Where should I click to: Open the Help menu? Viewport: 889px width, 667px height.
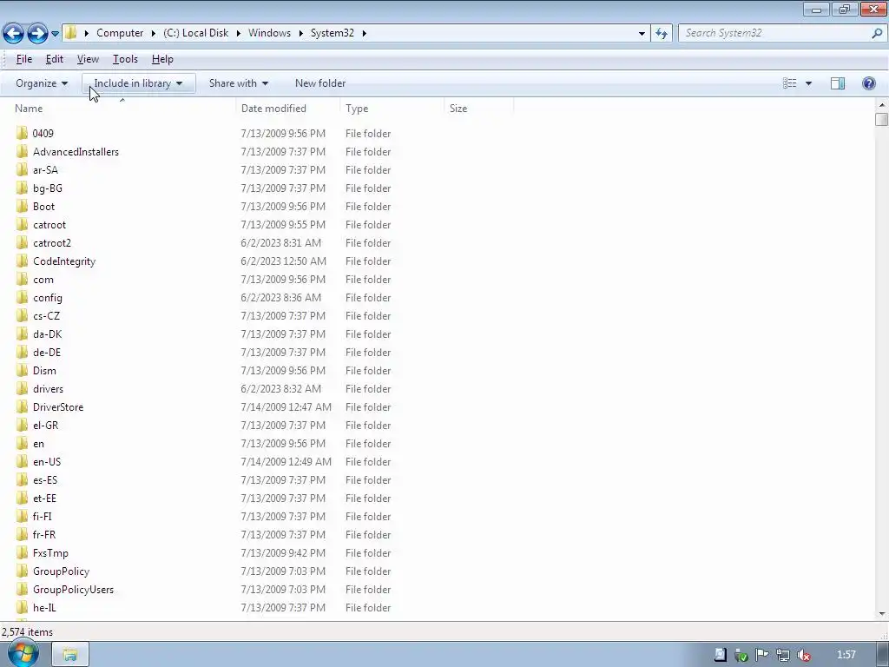point(162,59)
